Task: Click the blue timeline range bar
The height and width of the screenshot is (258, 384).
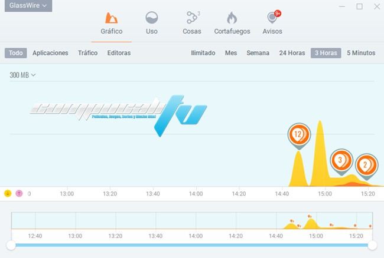Action: point(192,245)
